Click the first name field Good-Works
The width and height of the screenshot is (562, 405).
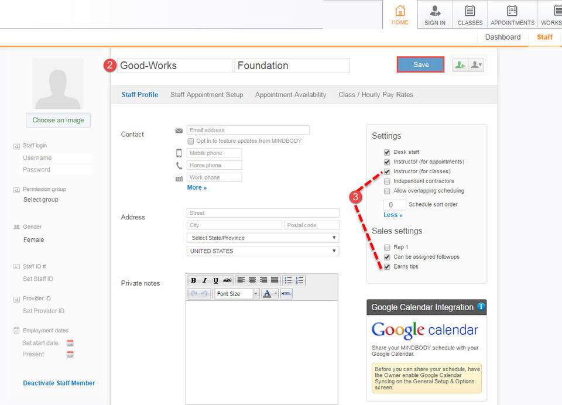tap(174, 66)
